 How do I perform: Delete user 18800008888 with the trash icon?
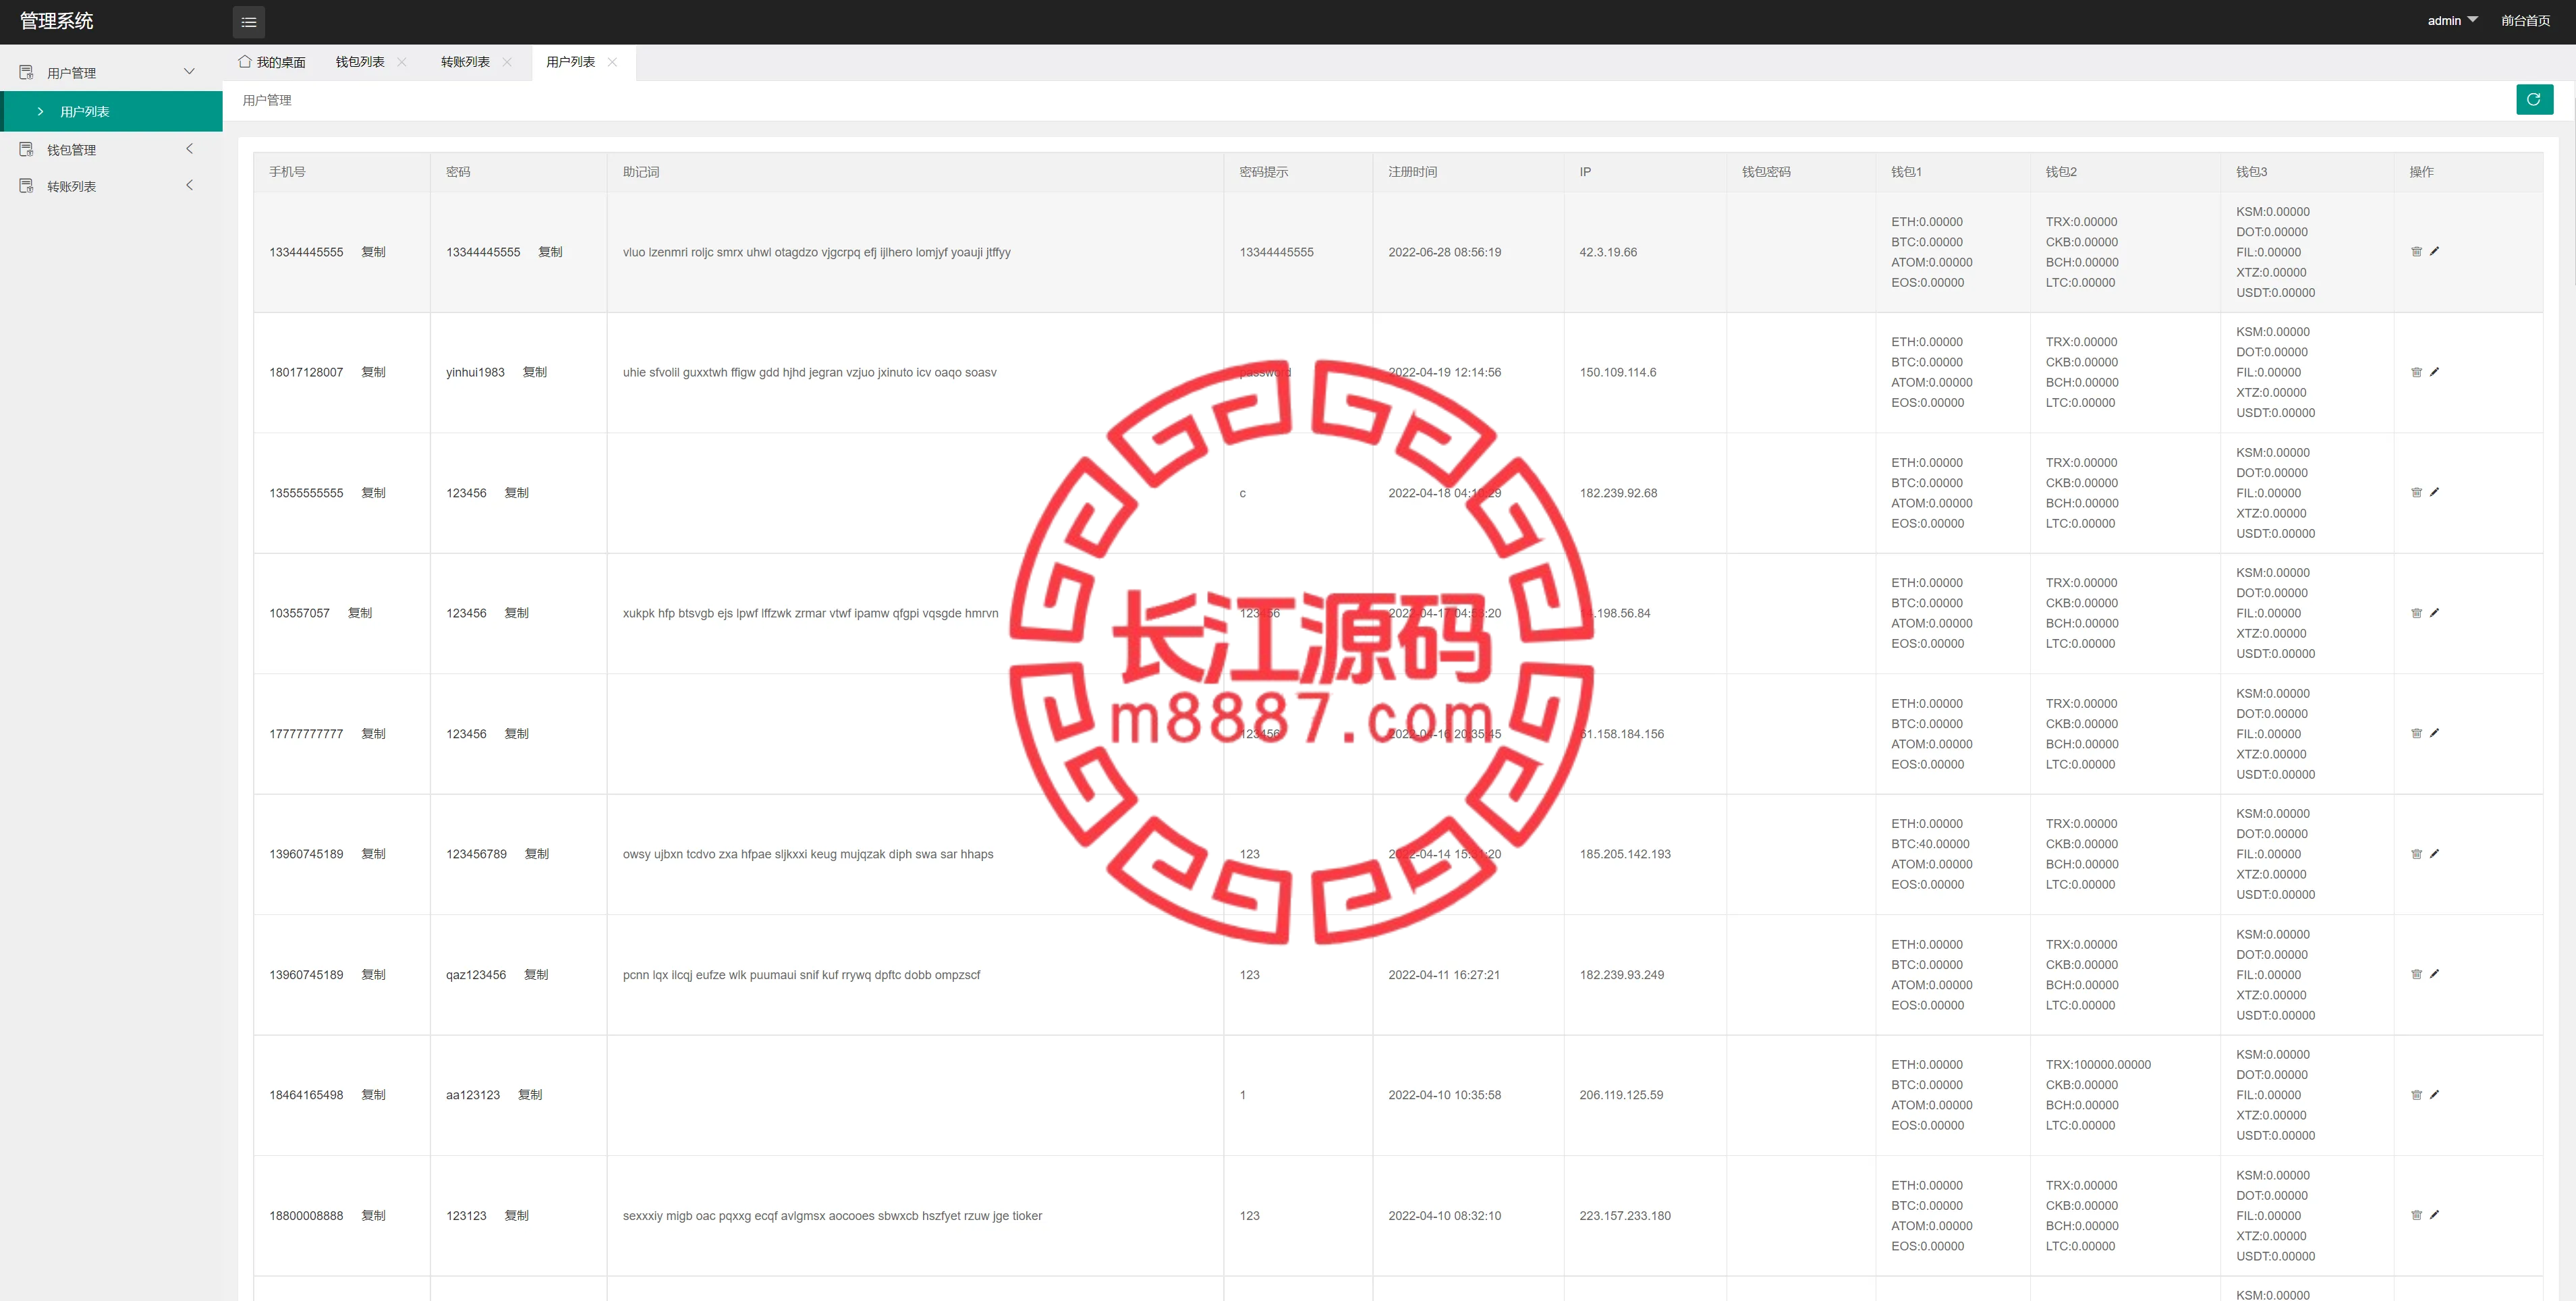click(x=2416, y=1215)
